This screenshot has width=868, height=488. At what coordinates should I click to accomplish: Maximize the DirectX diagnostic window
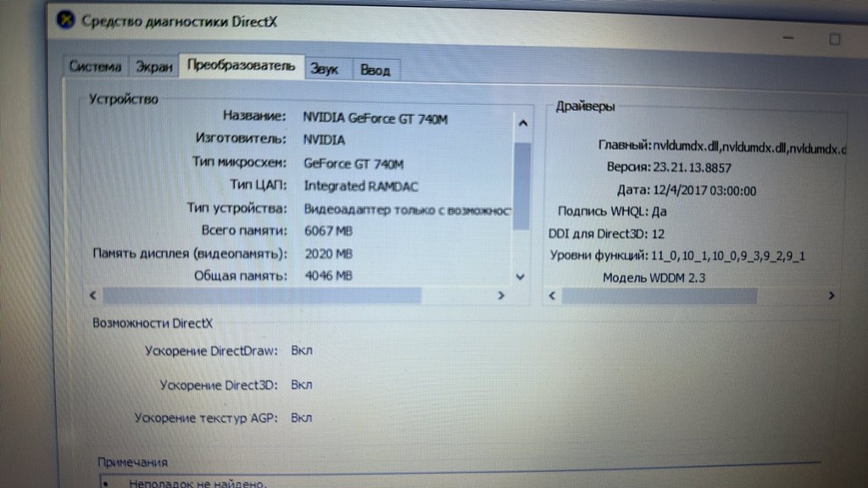click(x=835, y=39)
